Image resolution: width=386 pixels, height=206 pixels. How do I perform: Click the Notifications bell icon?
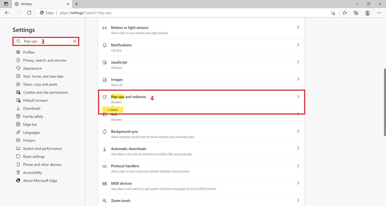105,45
